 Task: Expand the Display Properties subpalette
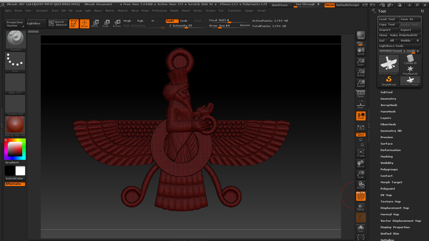tap(395, 227)
